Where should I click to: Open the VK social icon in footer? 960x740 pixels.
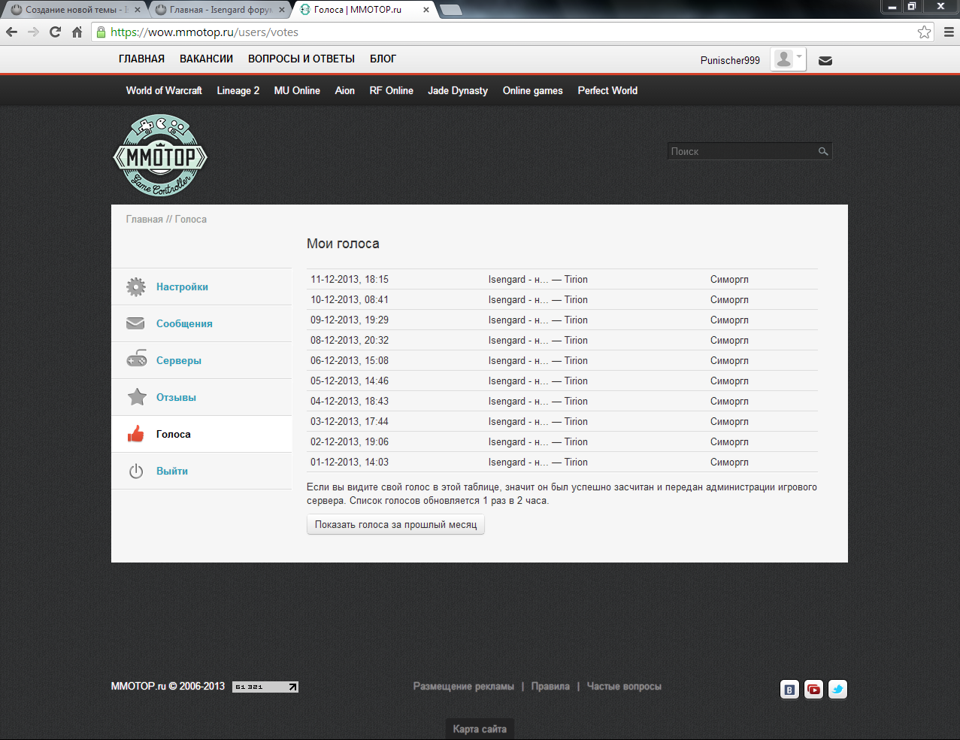point(789,689)
